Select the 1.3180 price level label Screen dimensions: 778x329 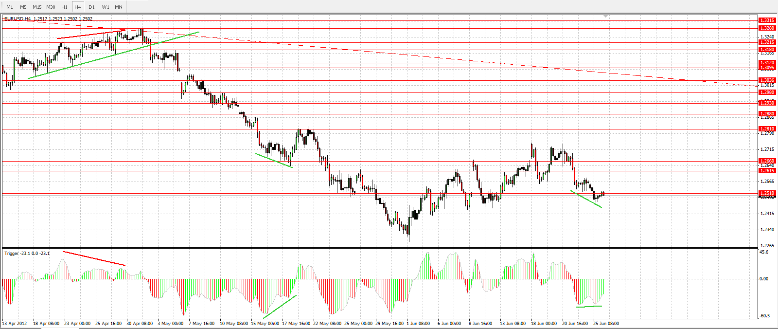tap(767, 50)
